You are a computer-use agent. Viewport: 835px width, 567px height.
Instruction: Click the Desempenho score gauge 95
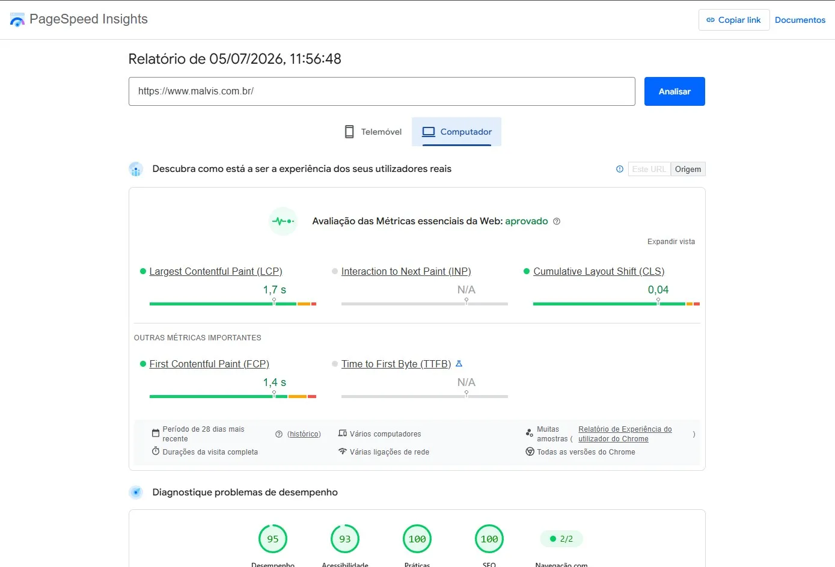pyautogui.click(x=273, y=539)
